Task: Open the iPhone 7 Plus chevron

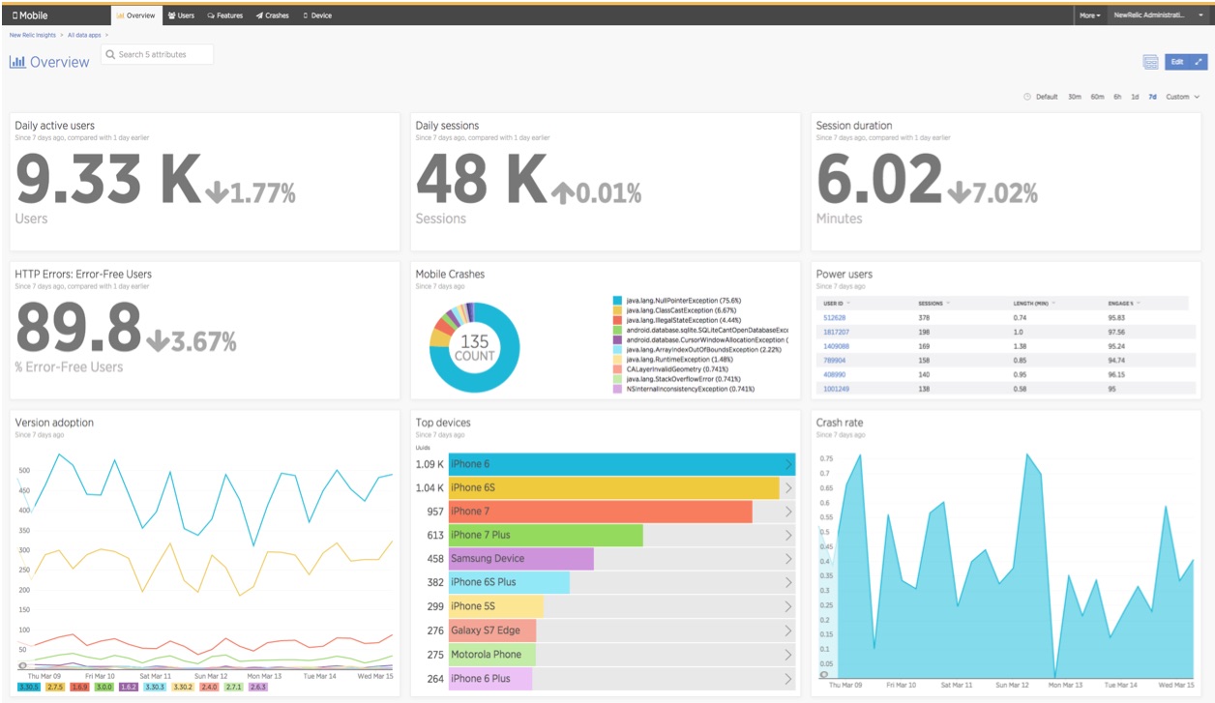Action: pos(787,535)
